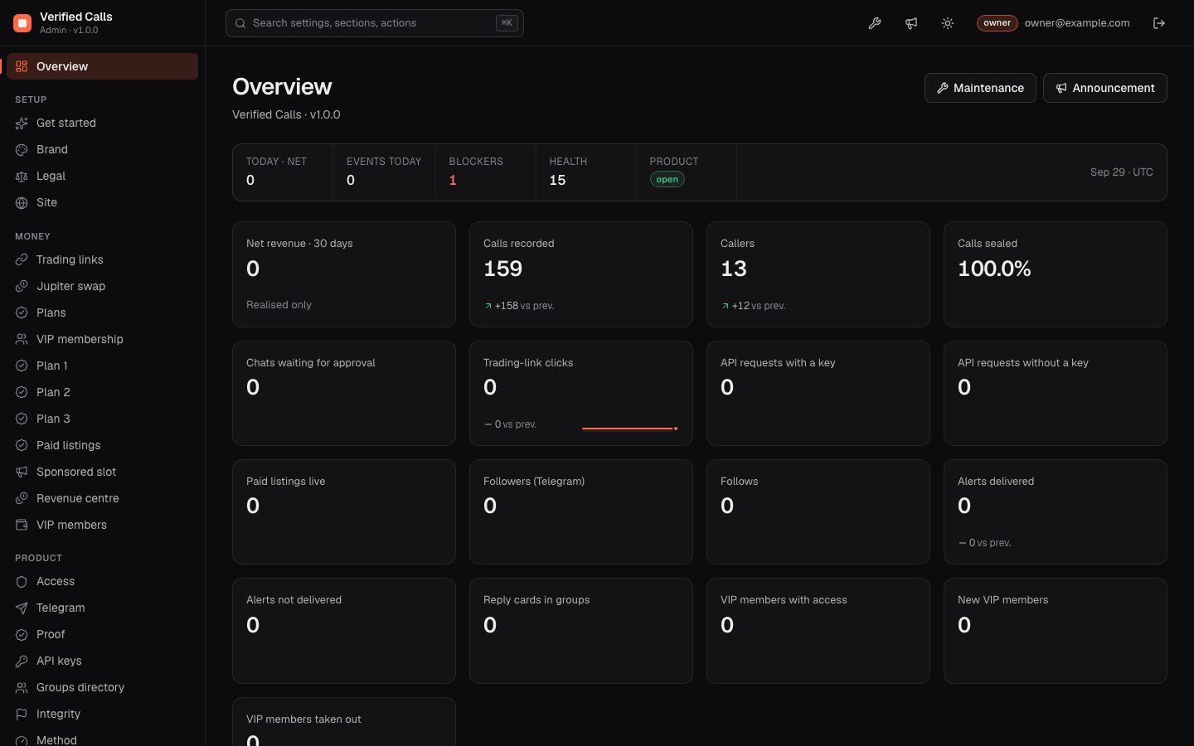Click the Blockers stat showing 1
The width and height of the screenshot is (1194, 746).
point(485,172)
